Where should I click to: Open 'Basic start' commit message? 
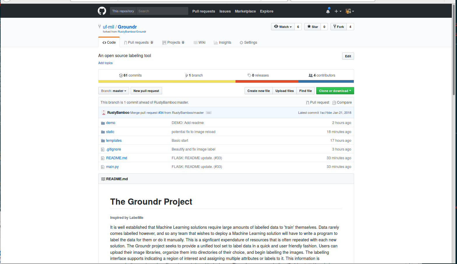(180, 141)
